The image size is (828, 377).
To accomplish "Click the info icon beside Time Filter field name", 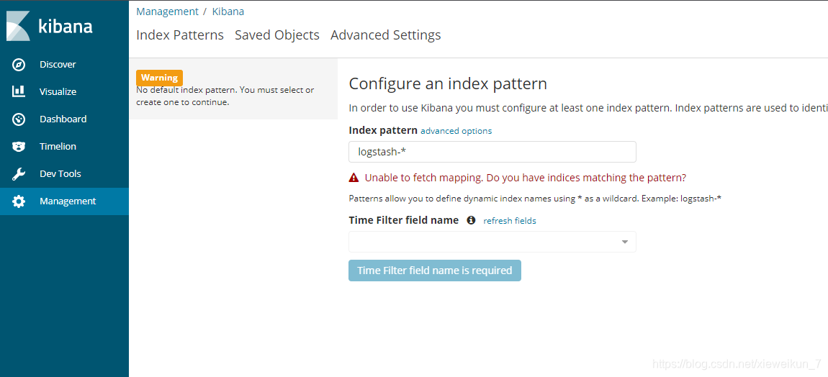I will (x=471, y=220).
